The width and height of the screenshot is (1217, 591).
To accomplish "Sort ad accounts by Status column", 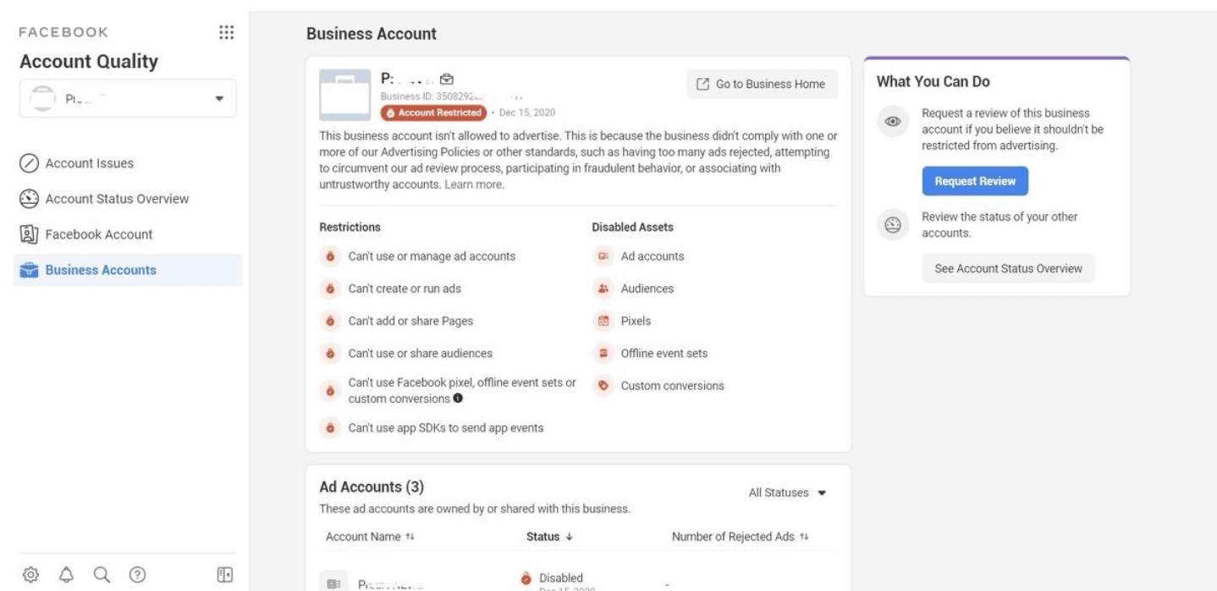I will 549,537.
